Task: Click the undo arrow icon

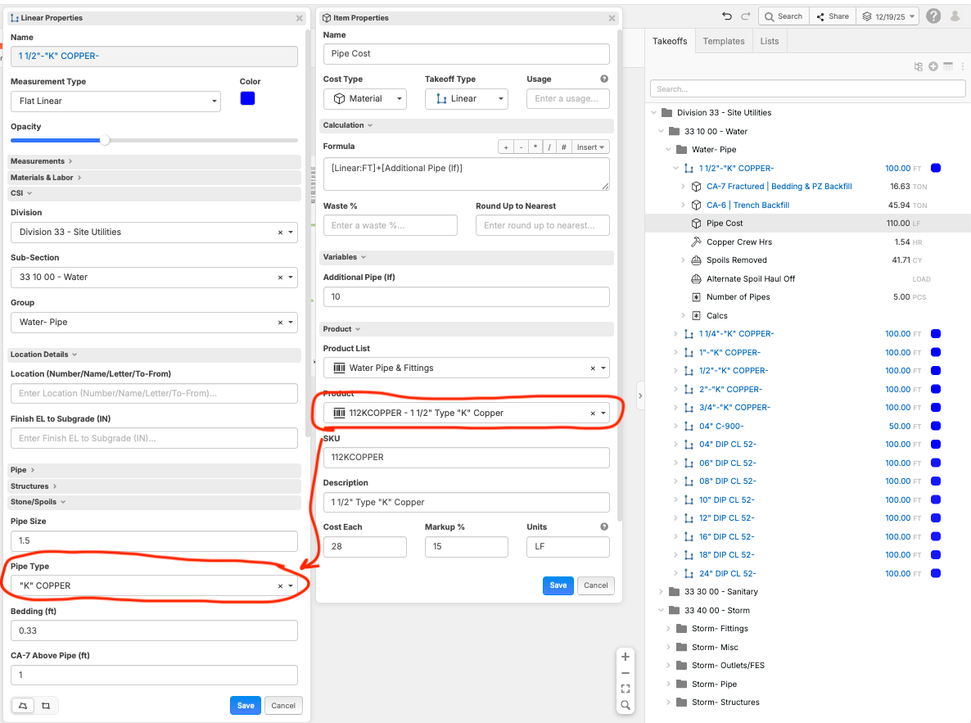Action: point(726,16)
